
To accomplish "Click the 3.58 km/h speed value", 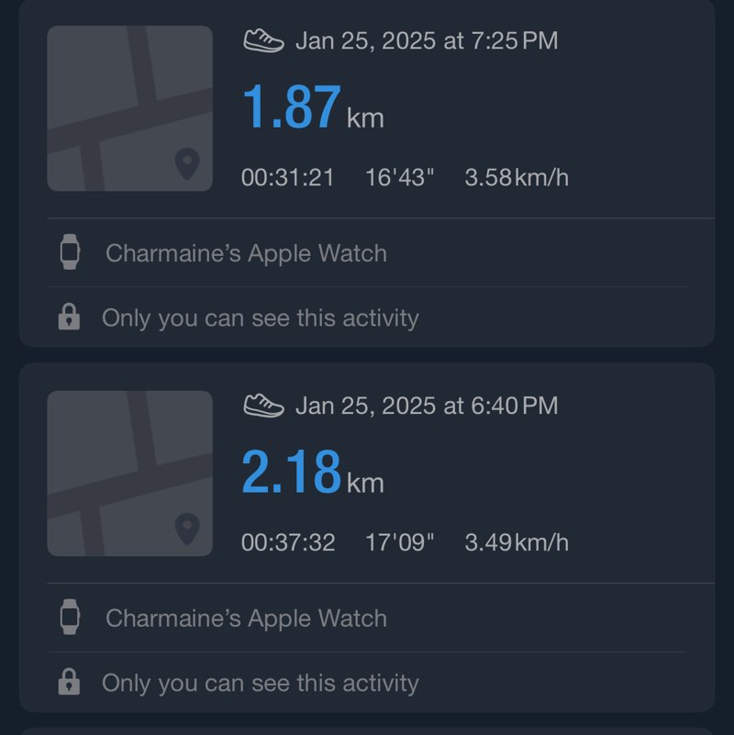I will (517, 177).
